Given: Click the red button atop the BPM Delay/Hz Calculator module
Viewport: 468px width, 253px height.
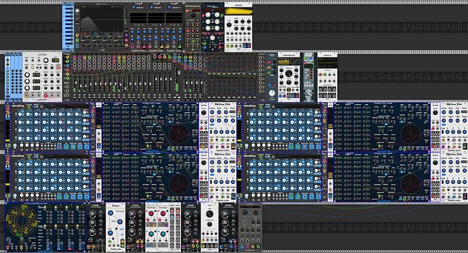Looking at the screenshot, I should coord(187,11).
